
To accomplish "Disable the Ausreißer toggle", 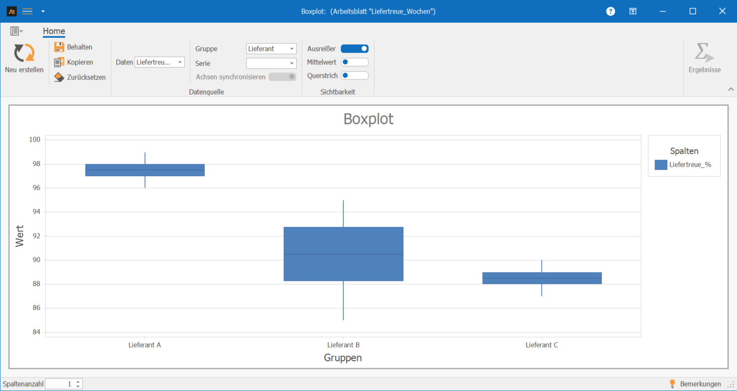I will (x=354, y=49).
